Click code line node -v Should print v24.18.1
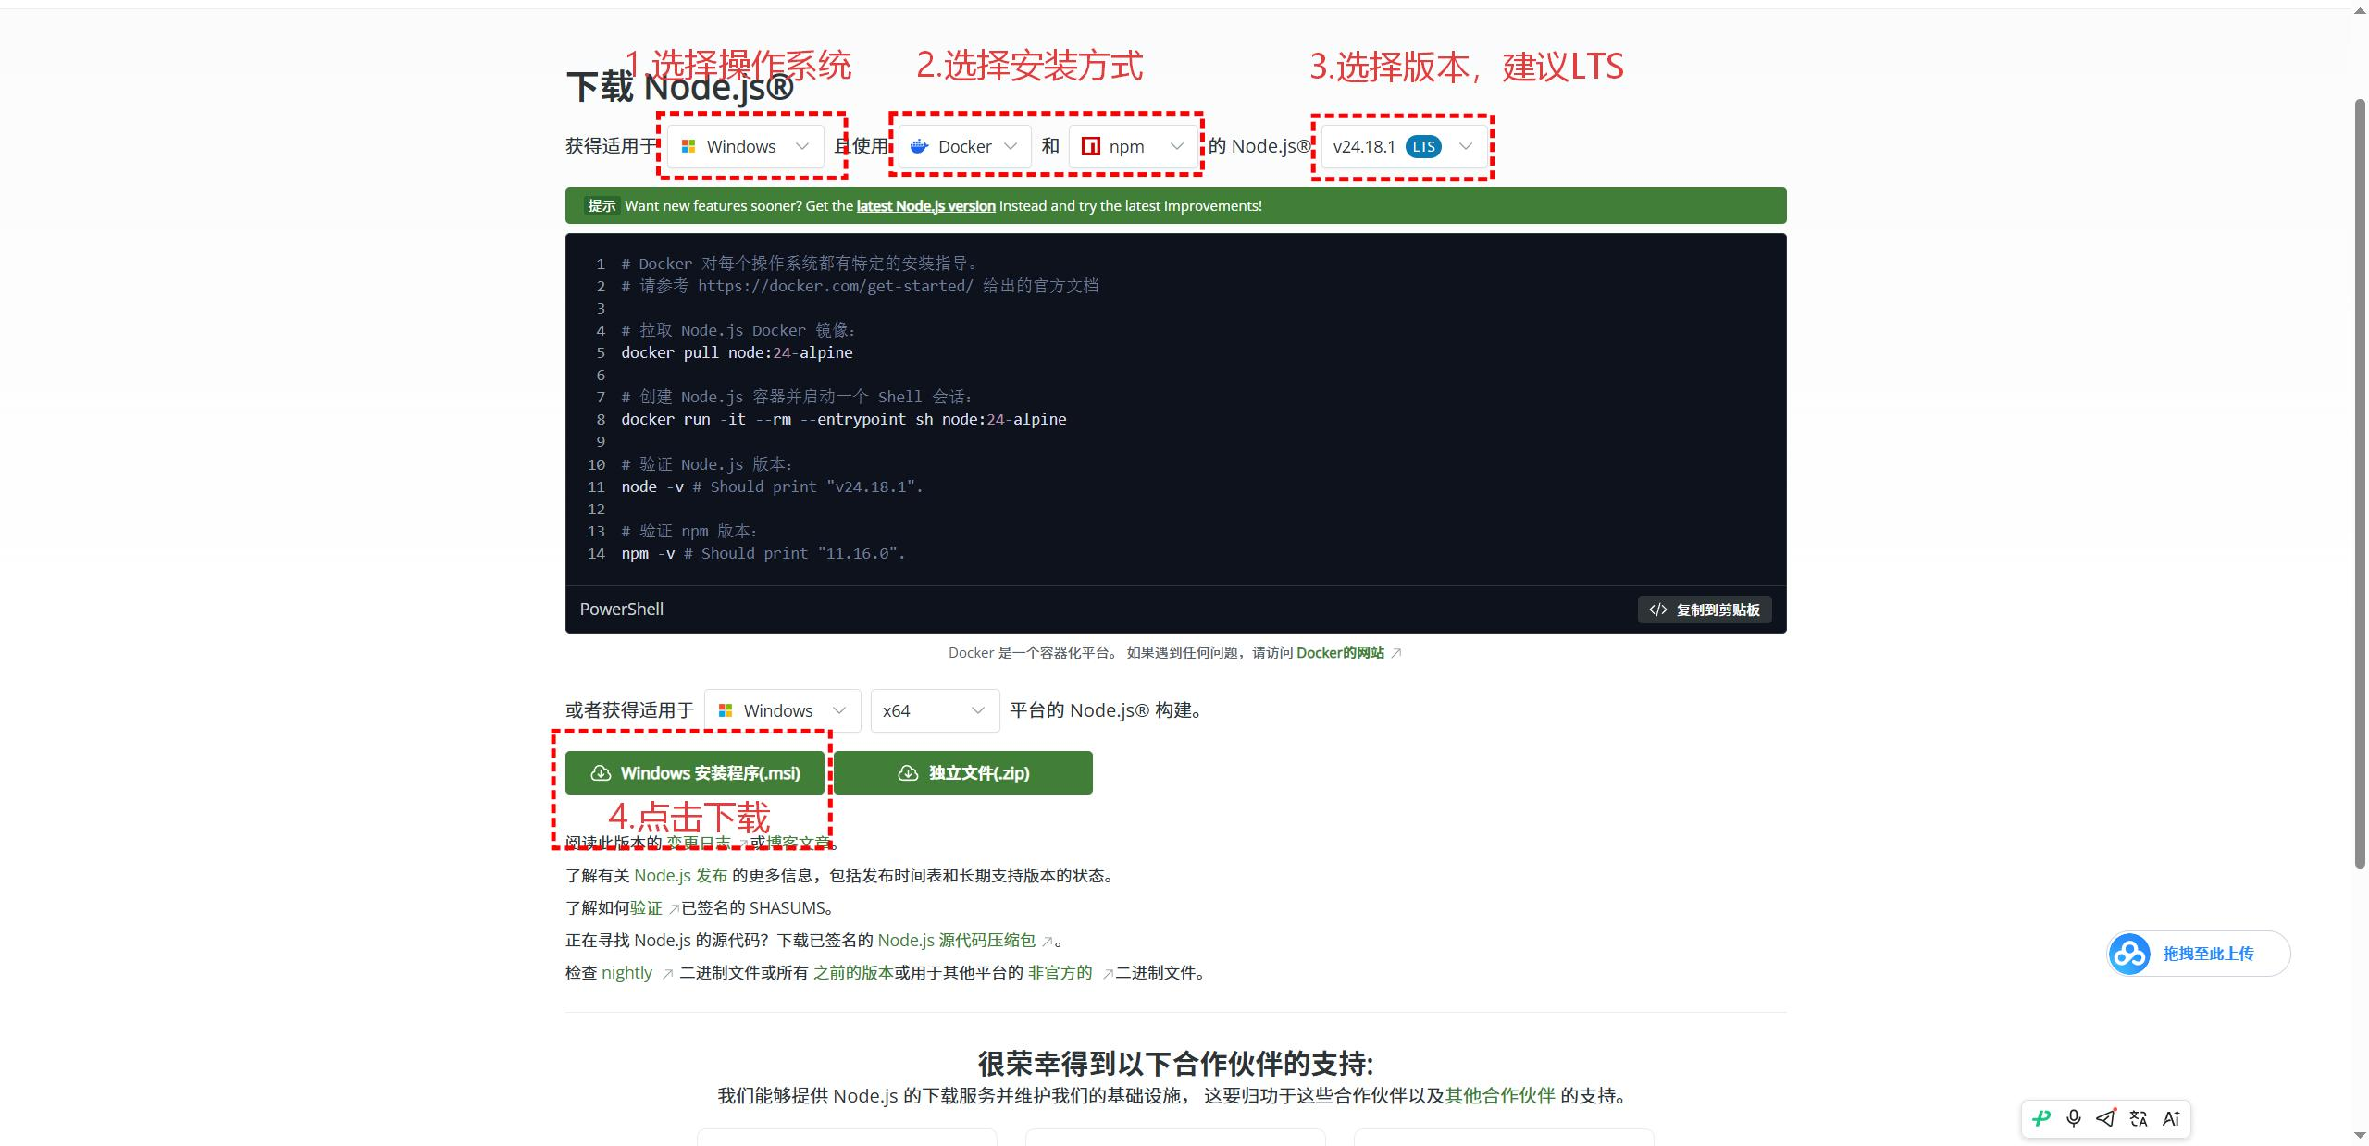Image resolution: width=2369 pixels, height=1146 pixels. [x=772, y=487]
